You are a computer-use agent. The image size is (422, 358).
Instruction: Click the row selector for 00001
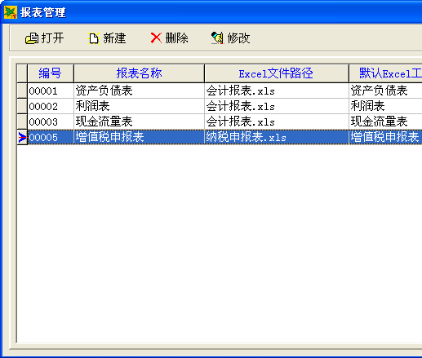point(22,91)
